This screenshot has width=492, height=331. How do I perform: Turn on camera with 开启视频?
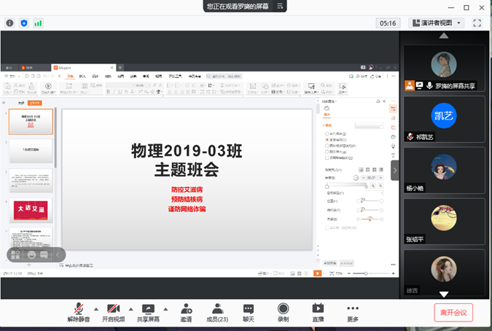tap(113, 312)
